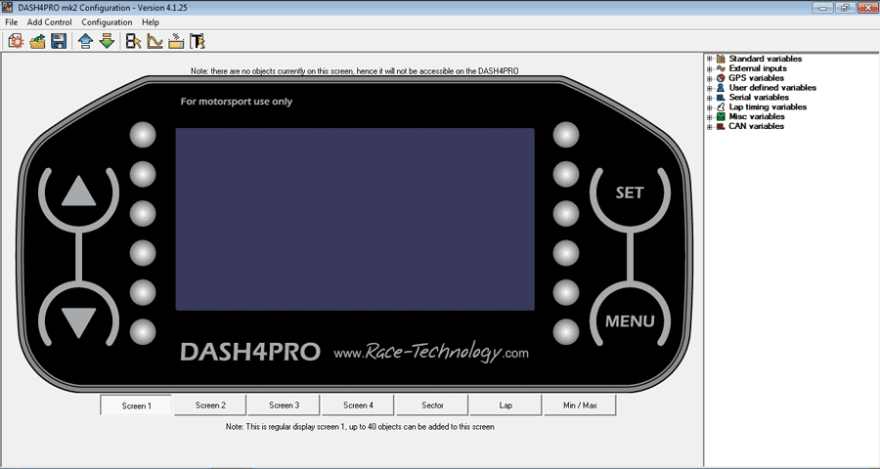Click the green down arrow toolbar icon

coord(107,41)
